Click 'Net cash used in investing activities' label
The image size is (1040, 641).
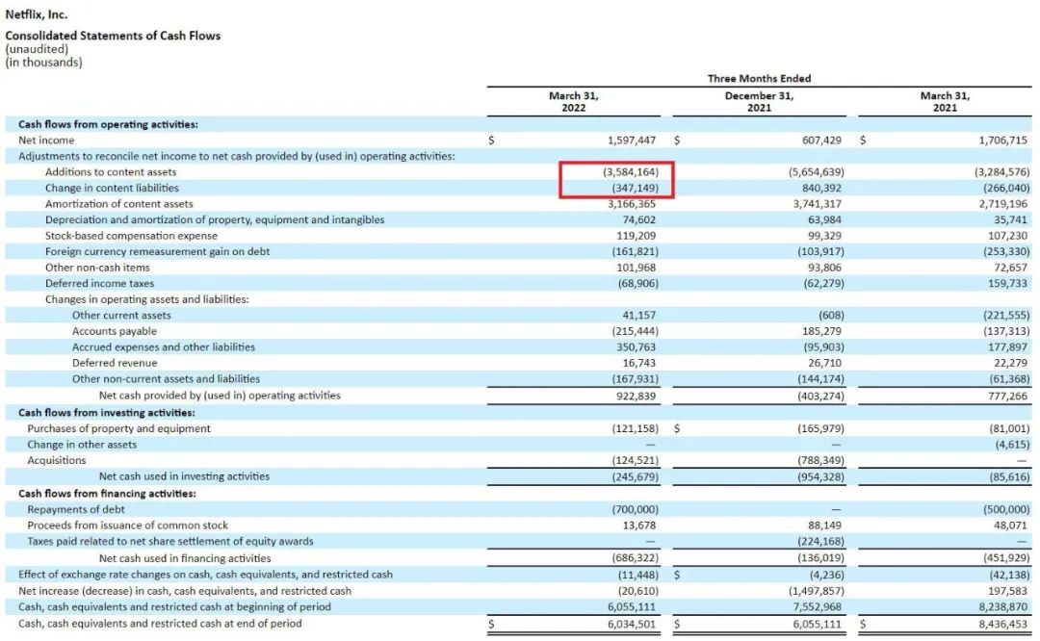click(x=184, y=476)
